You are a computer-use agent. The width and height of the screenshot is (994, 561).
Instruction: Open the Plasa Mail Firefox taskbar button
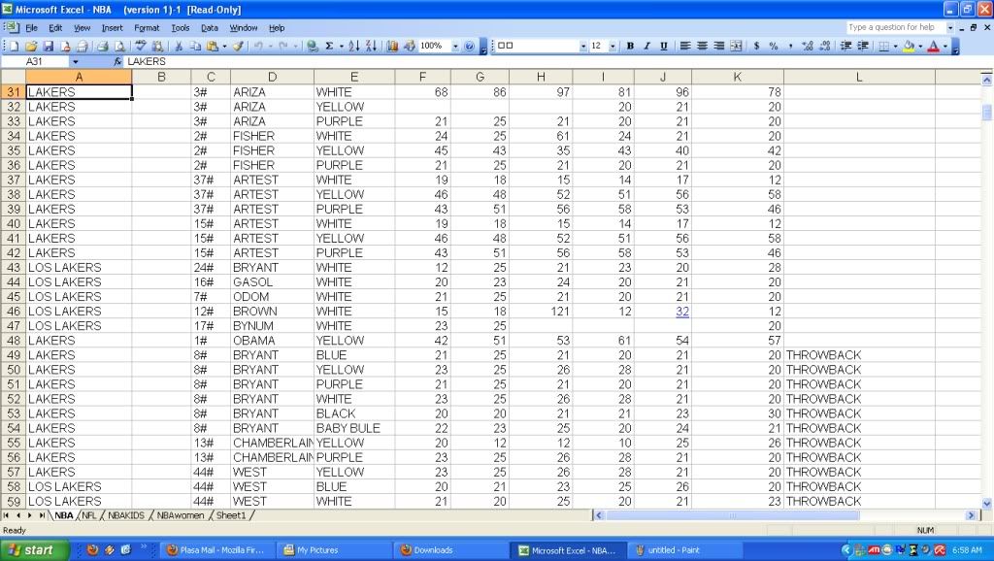coord(216,550)
